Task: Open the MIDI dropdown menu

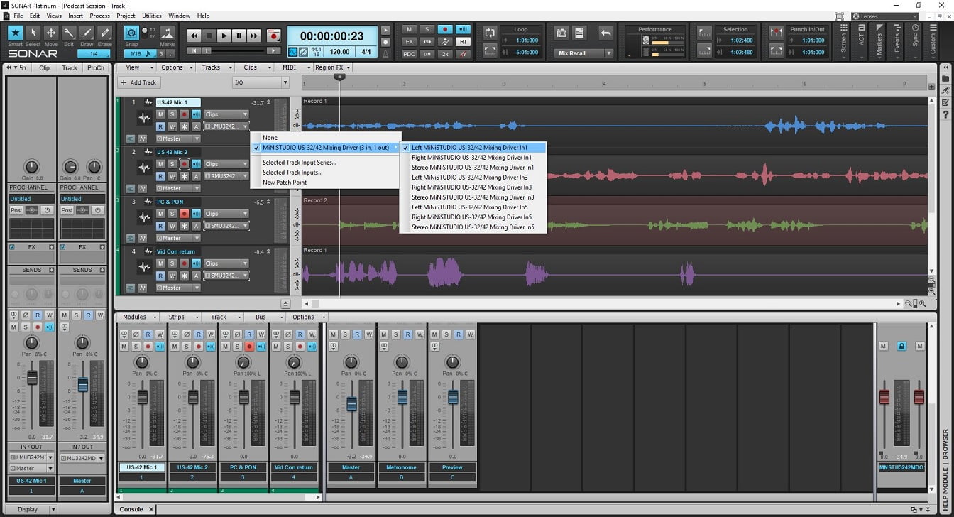Action: (x=294, y=67)
